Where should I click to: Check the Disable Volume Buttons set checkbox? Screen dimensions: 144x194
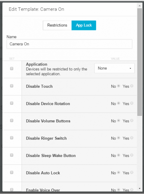(12, 120)
